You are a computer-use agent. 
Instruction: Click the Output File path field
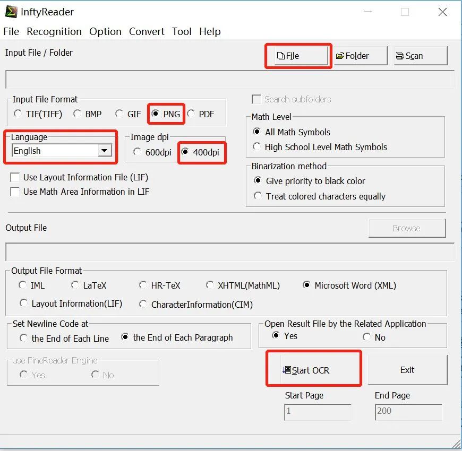point(230,252)
